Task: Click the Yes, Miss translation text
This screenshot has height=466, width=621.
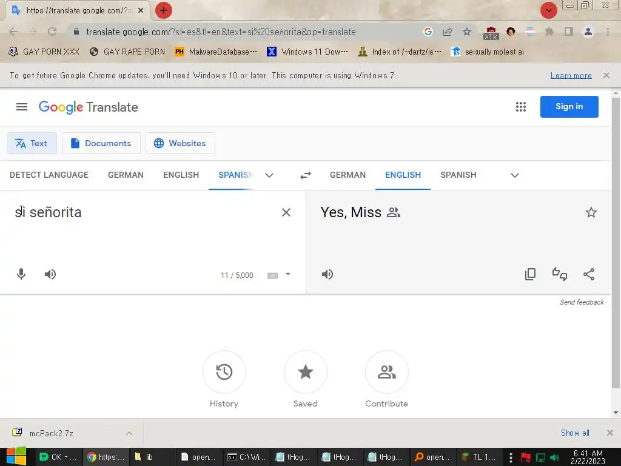Action: pos(351,212)
